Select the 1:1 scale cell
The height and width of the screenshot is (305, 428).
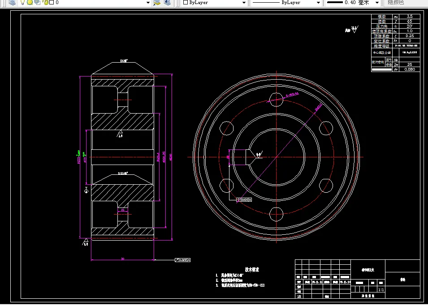coord(381,290)
